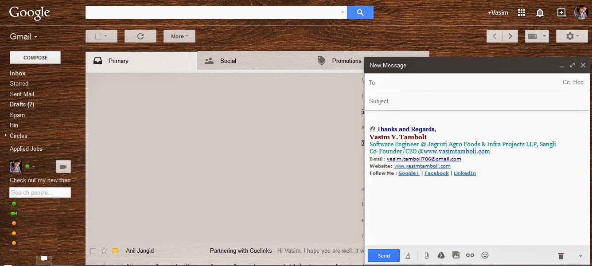Open the chat status dropdown arrow
Screen dimensions: 592x266
(33, 167)
